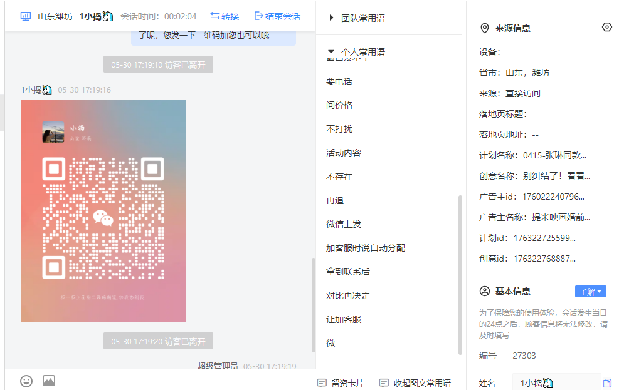Click the transfer arrows icon beside 转接
This screenshot has width=624, height=390.
tap(215, 16)
